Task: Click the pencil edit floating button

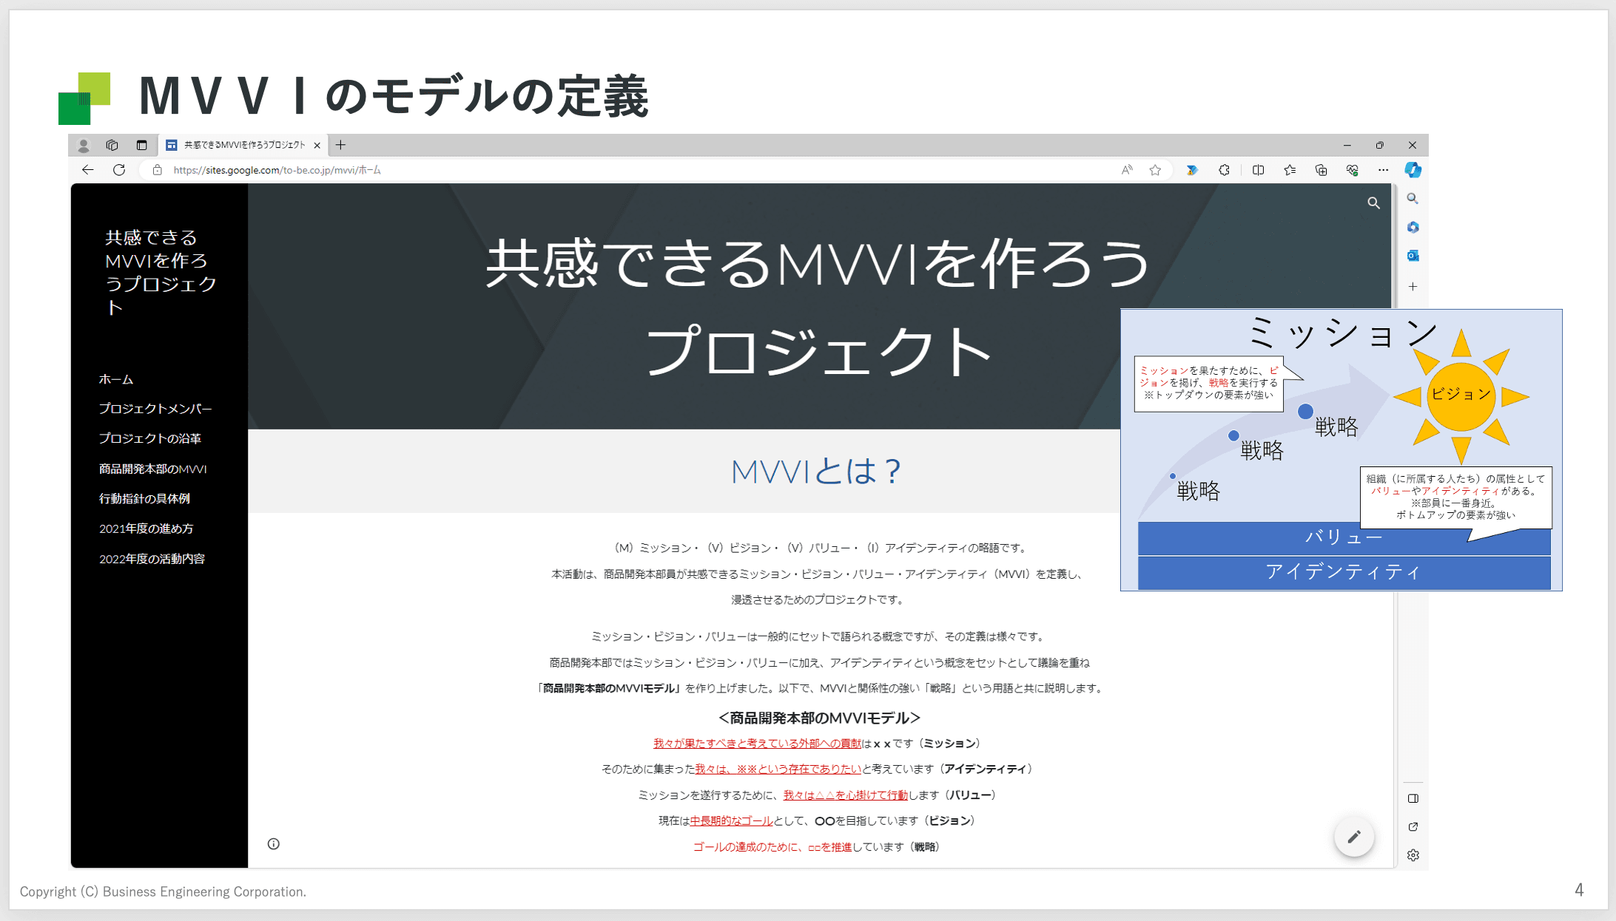Action: pos(1353,837)
